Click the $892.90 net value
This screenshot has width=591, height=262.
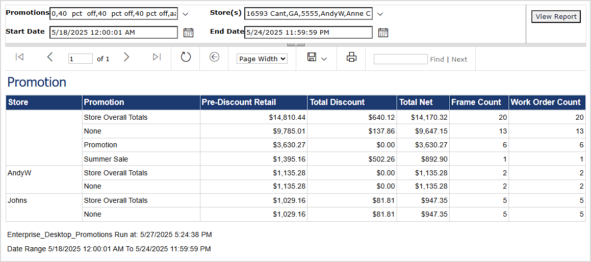(434, 159)
